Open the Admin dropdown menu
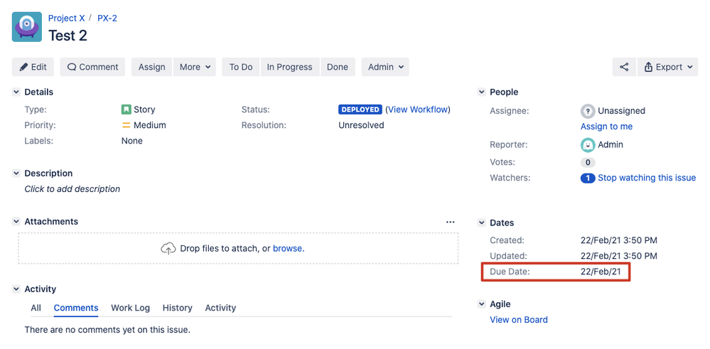 tap(385, 67)
